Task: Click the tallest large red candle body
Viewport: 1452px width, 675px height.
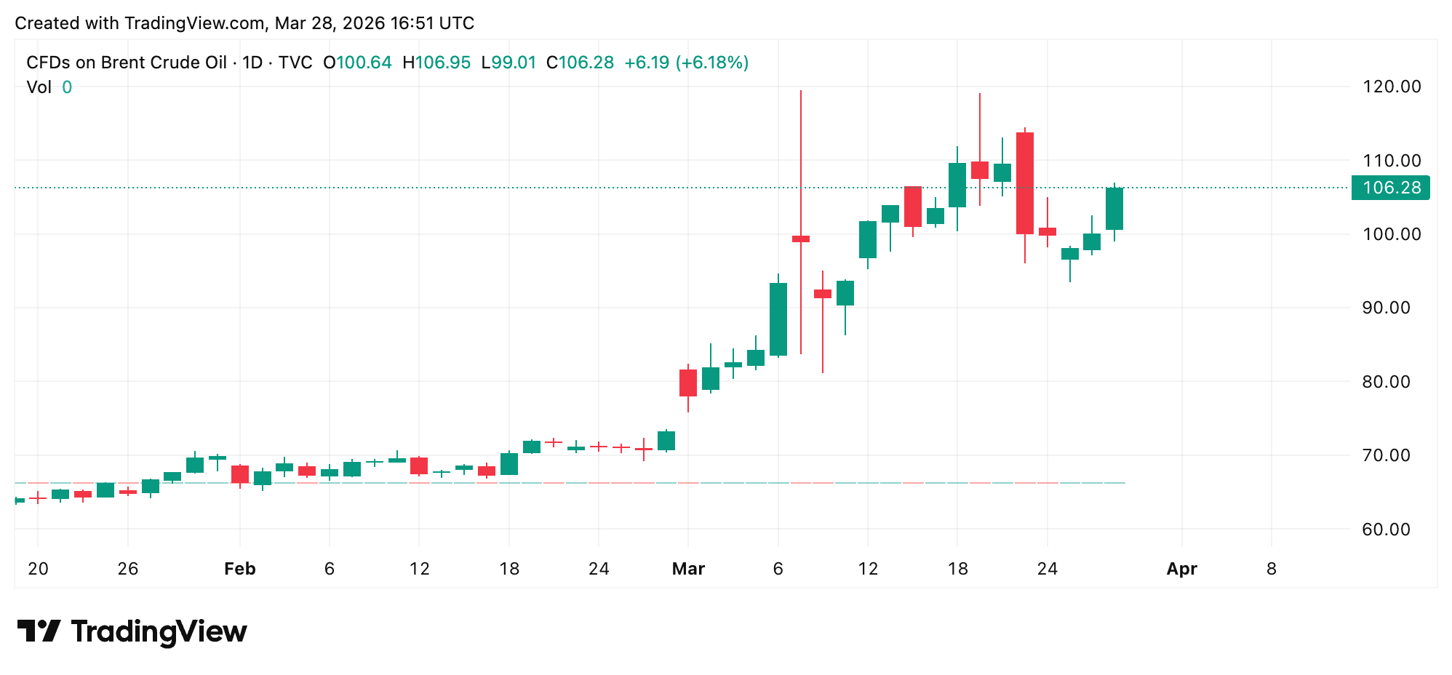Action: point(1024,183)
